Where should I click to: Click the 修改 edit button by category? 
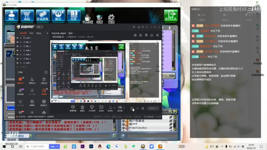click(x=70, y=33)
